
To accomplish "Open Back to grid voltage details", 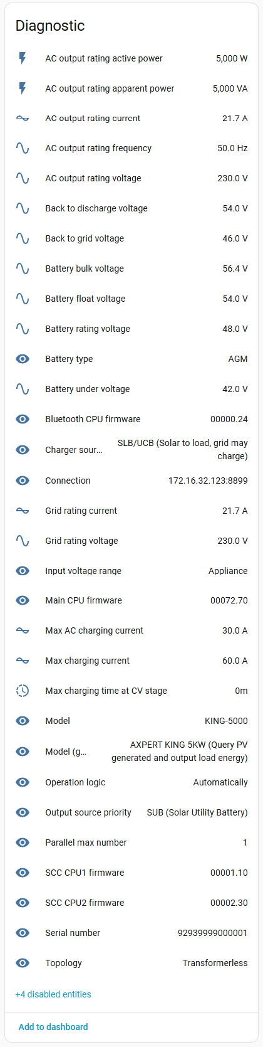I will pos(131,238).
